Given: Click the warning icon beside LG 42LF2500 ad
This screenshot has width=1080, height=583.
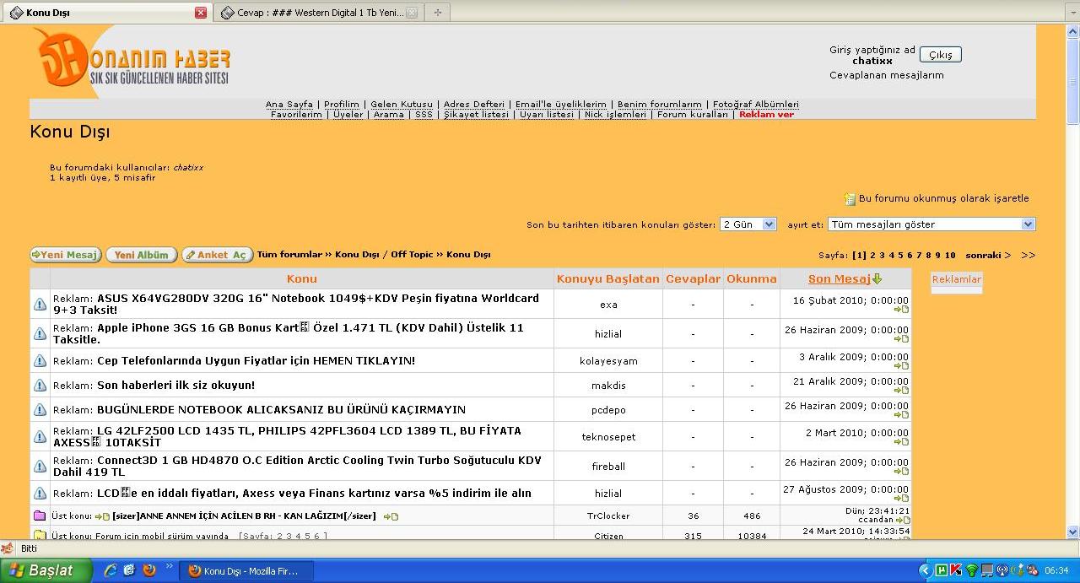Looking at the screenshot, I should tap(40, 436).
